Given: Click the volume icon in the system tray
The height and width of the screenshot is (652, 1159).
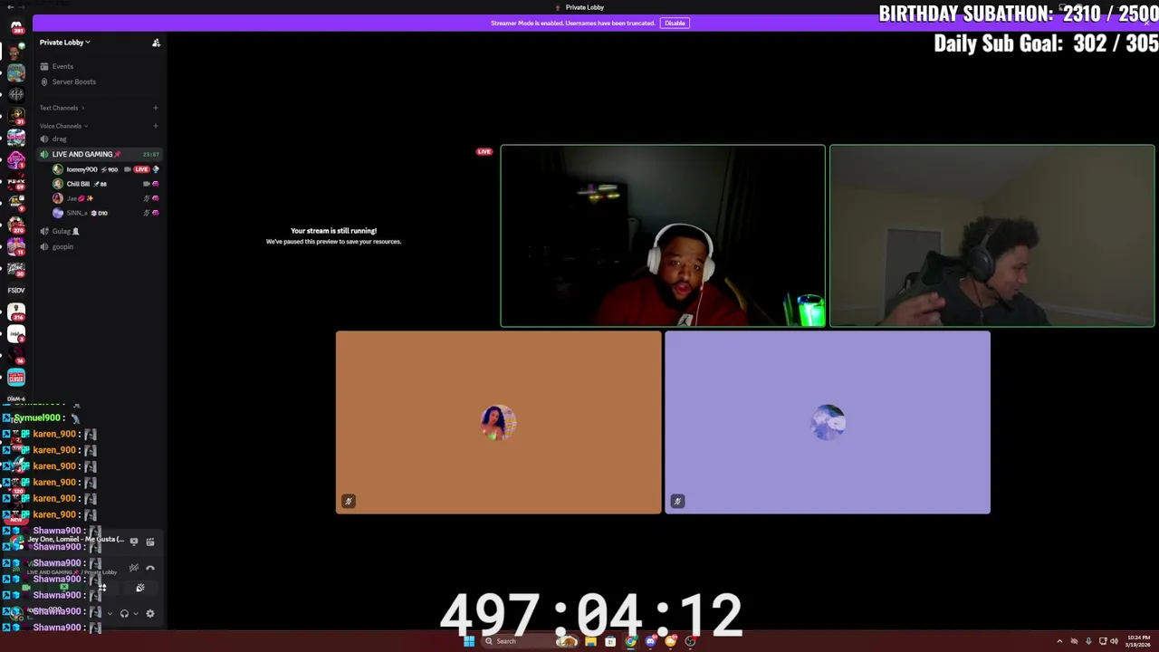Looking at the screenshot, I should coord(1114,641).
